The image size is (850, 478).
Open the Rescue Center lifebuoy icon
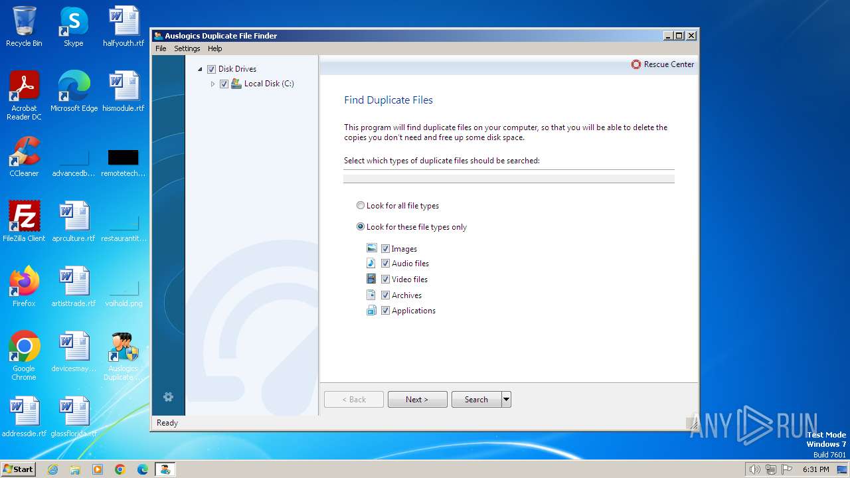click(636, 64)
